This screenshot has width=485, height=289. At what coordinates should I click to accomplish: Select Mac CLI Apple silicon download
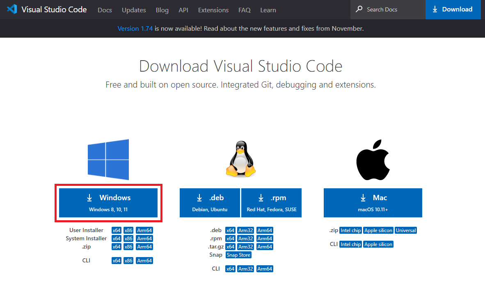coord(378,244)
